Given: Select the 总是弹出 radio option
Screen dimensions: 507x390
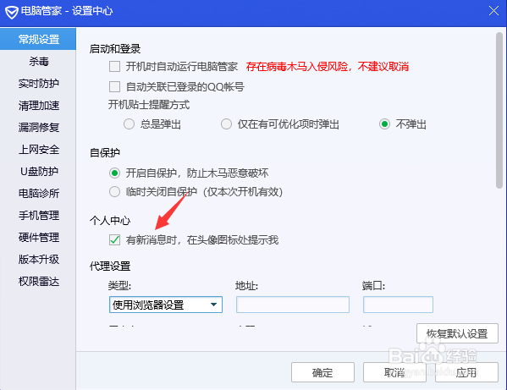Looking at the screenshot, I should pos(129,124).
